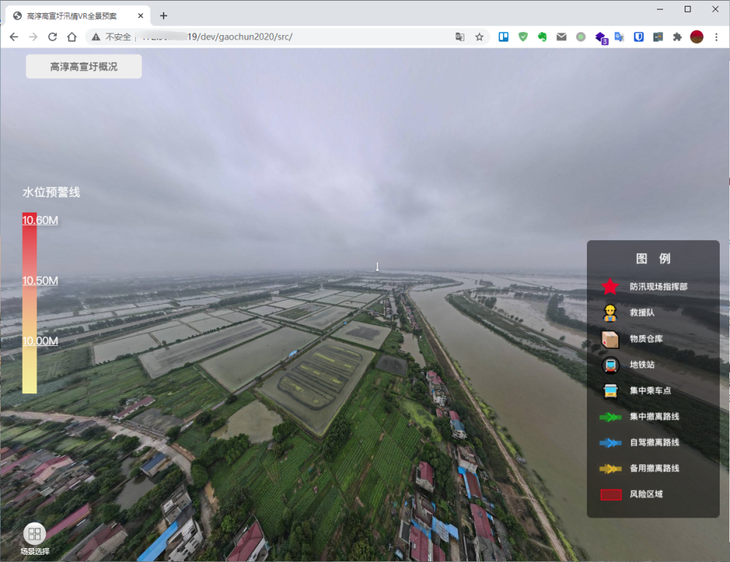The image size is (730, 562).
Task: Open the Chrome three-dot menu
Action: (716, 36)
